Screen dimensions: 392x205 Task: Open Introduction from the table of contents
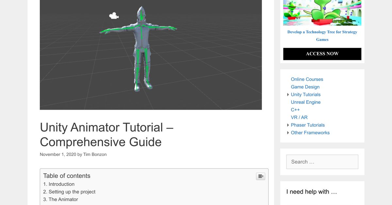[x=62, y=184]
